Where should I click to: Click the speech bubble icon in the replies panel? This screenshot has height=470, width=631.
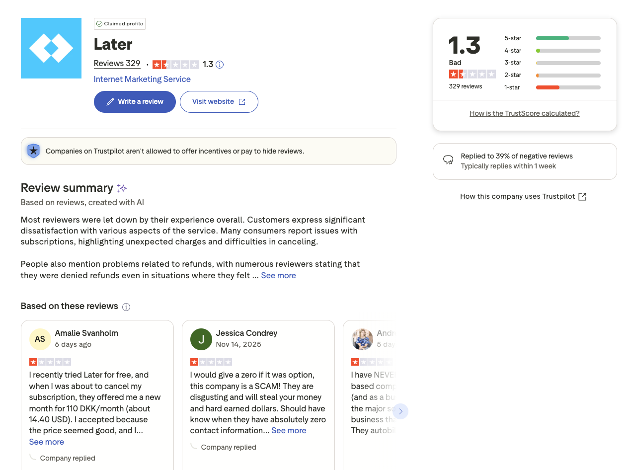pos(448,160)
